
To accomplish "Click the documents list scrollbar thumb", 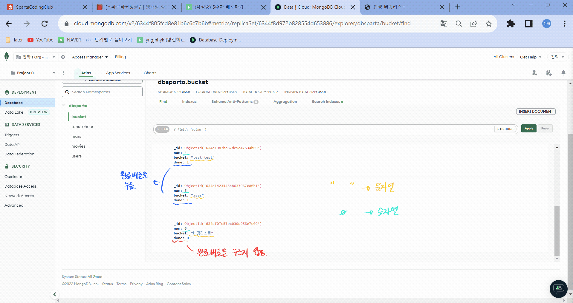I will [x=557, y=231].
